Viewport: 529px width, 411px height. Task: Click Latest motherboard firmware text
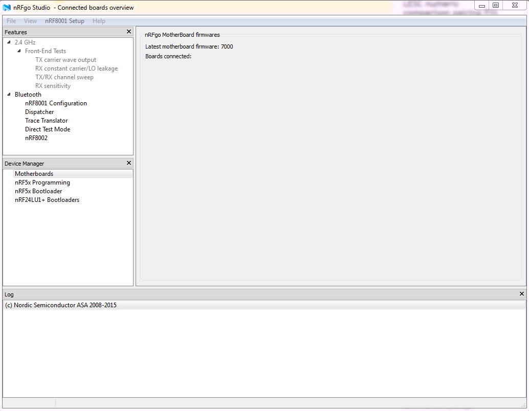[189, 47]
